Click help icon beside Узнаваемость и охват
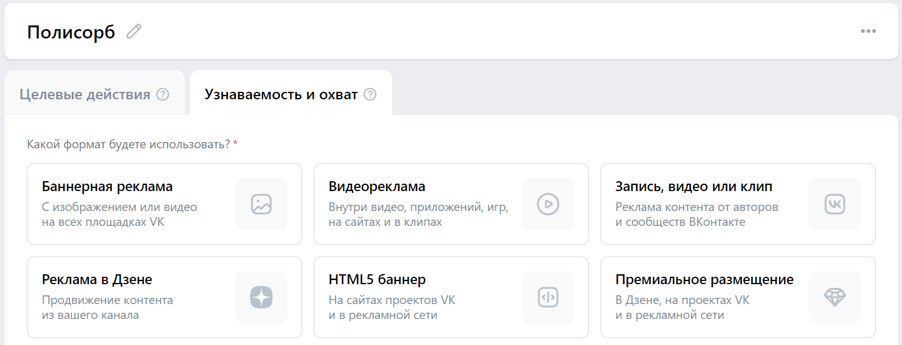This screenshot has width=902, height=345. pyautogui.click(x=370, y=95)
